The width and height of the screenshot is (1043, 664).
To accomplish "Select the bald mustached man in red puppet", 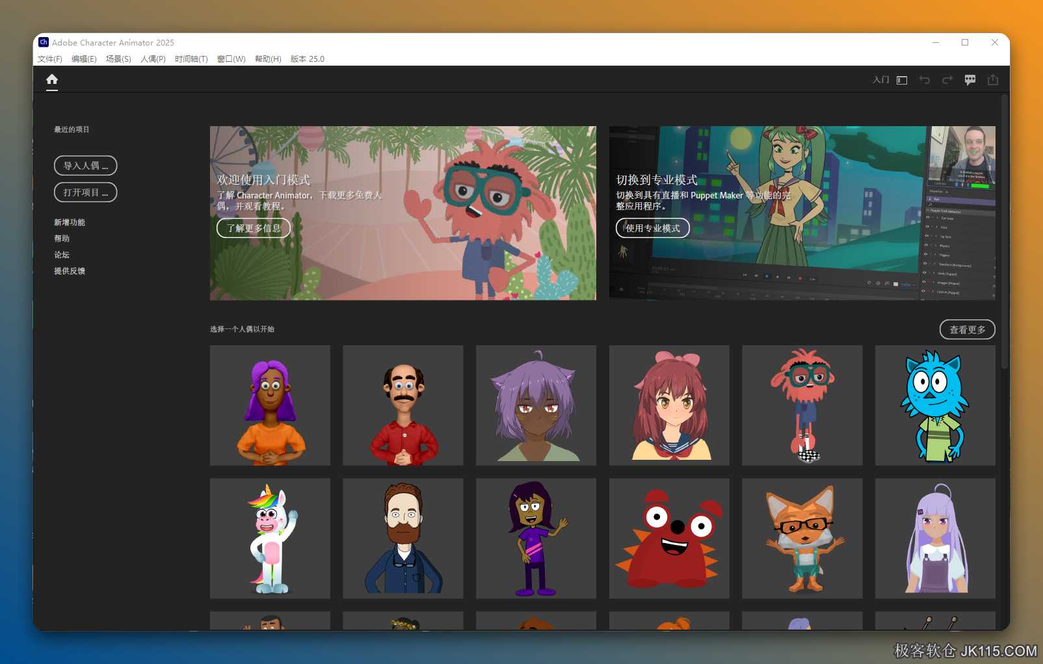I will 403,406.
